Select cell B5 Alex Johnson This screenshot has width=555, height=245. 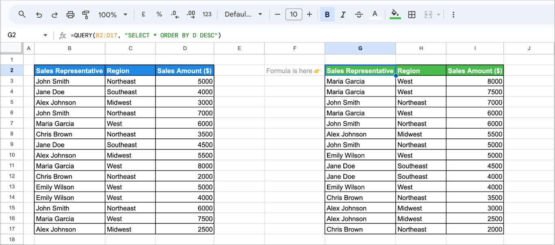(70, 102)
